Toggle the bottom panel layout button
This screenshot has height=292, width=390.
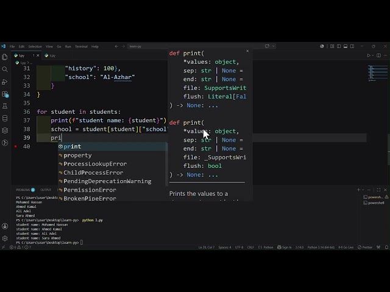[346, 46]
